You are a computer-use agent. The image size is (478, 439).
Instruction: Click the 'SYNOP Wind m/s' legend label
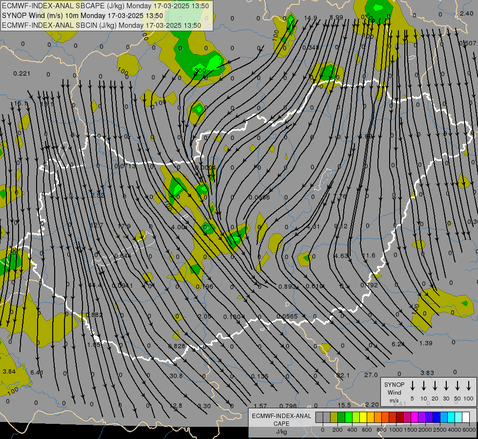(x=394, y=392)
